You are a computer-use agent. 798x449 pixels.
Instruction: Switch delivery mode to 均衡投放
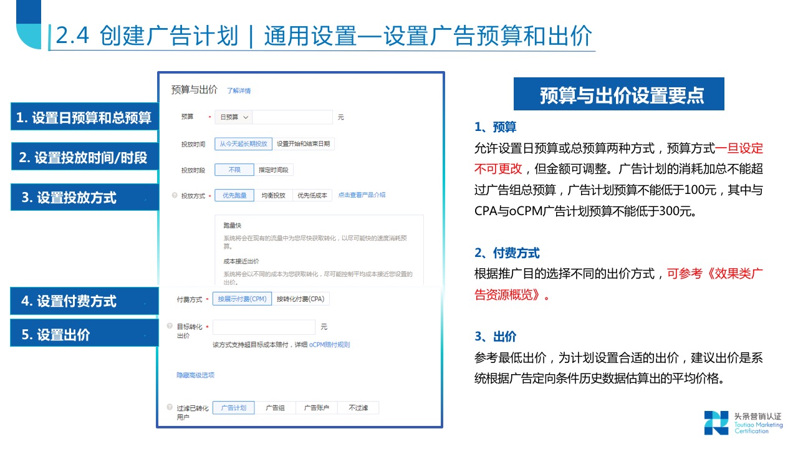273,194
